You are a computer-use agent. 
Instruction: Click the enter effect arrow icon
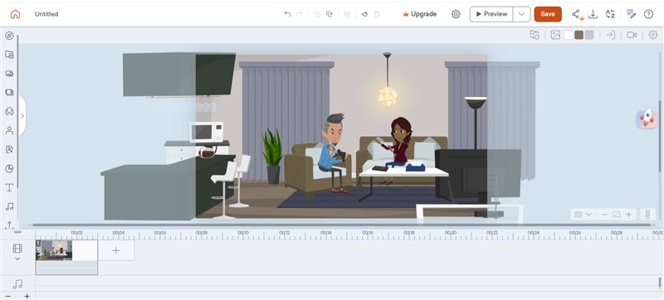click(610, 35)
